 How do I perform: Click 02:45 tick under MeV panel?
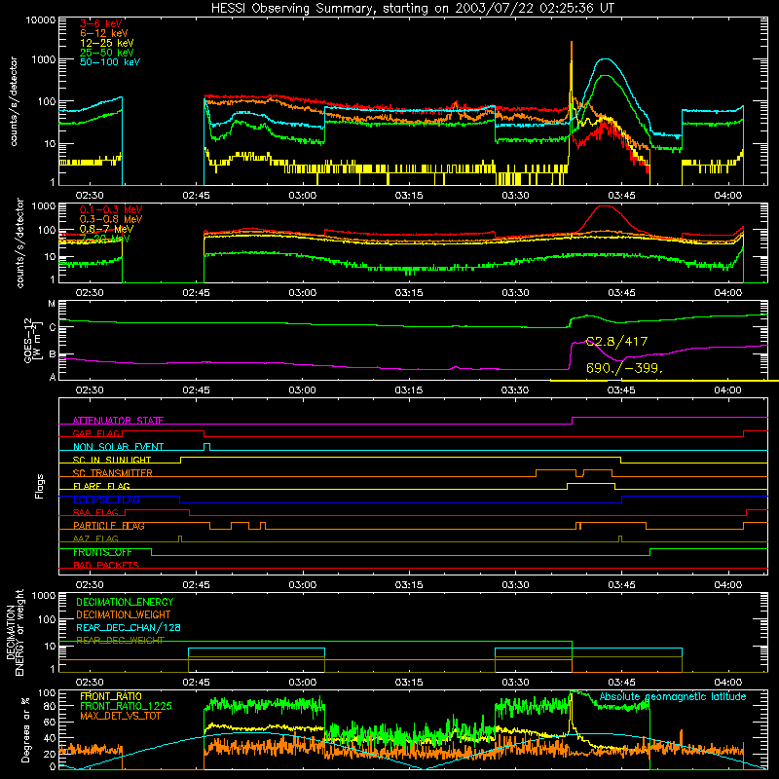point(197,293)
